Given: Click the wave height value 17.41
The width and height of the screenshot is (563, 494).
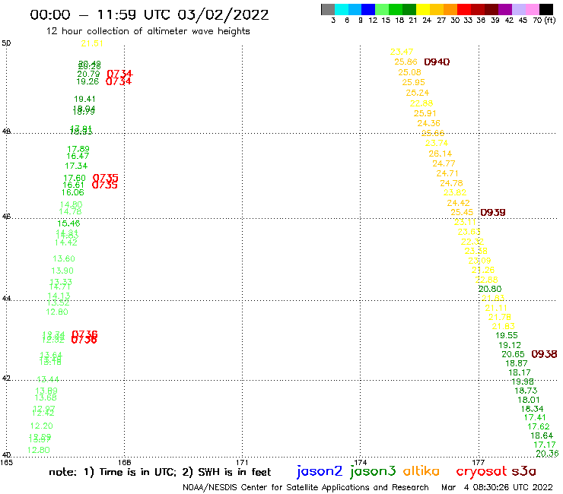Looking at the screenshot, I should click(535, 417).
